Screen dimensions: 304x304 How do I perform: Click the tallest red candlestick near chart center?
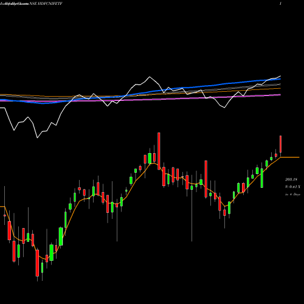coord(159,151)
